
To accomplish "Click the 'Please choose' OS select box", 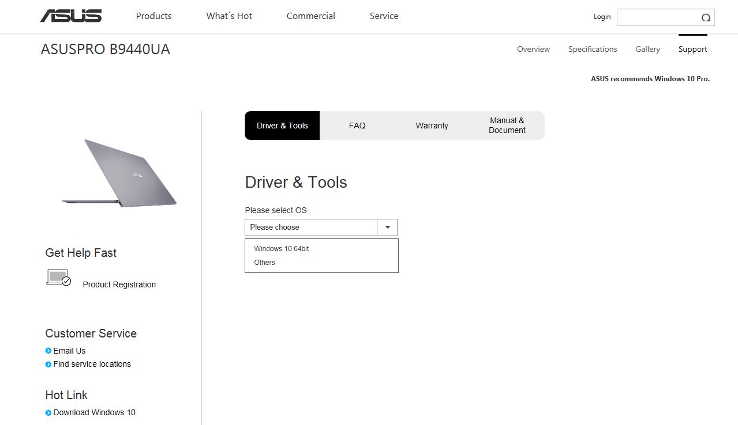I will pos(321,227).
